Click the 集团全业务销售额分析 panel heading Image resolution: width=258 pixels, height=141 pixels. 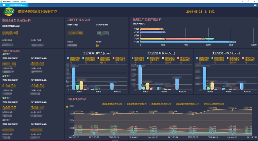click(16, 21)
